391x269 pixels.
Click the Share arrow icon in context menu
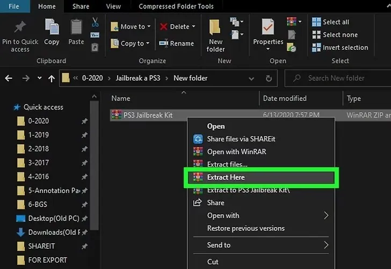coord(198,203)
